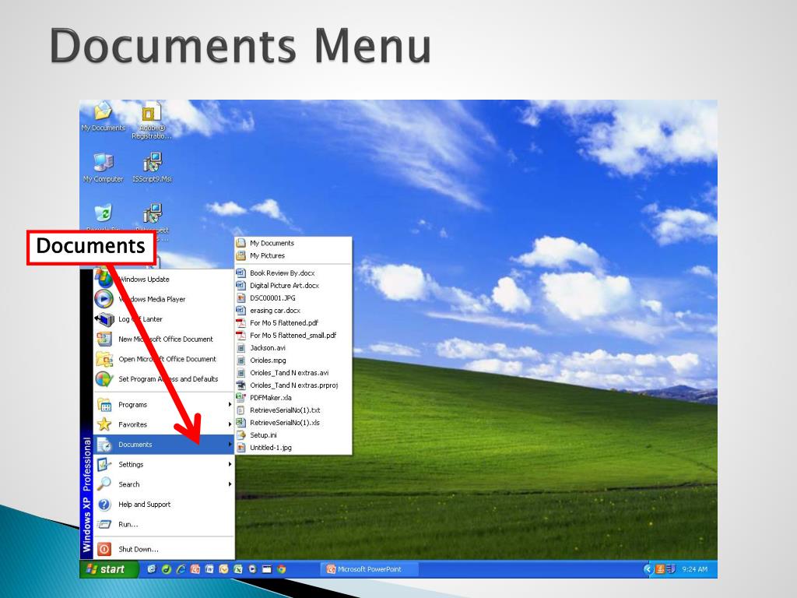Select the Recycle Bin desktop icon
This screenshot has width=797, height=598.
[104, 218]
